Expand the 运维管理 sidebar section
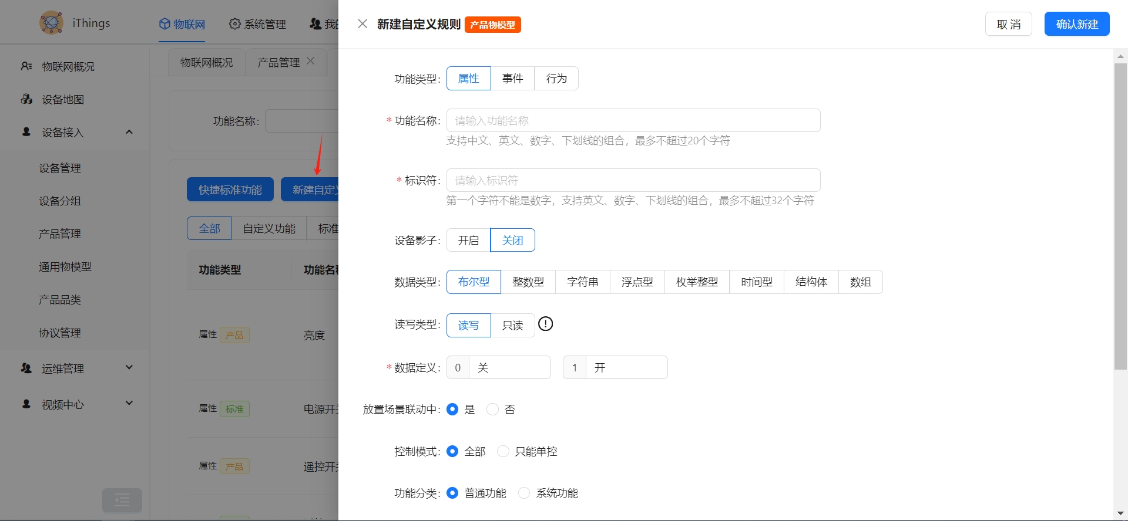Image resolution: width=1128 pixels, height=521 pixels. [129, 368]
